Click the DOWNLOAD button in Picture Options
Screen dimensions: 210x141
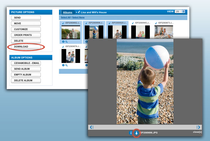tap(26, 47)
